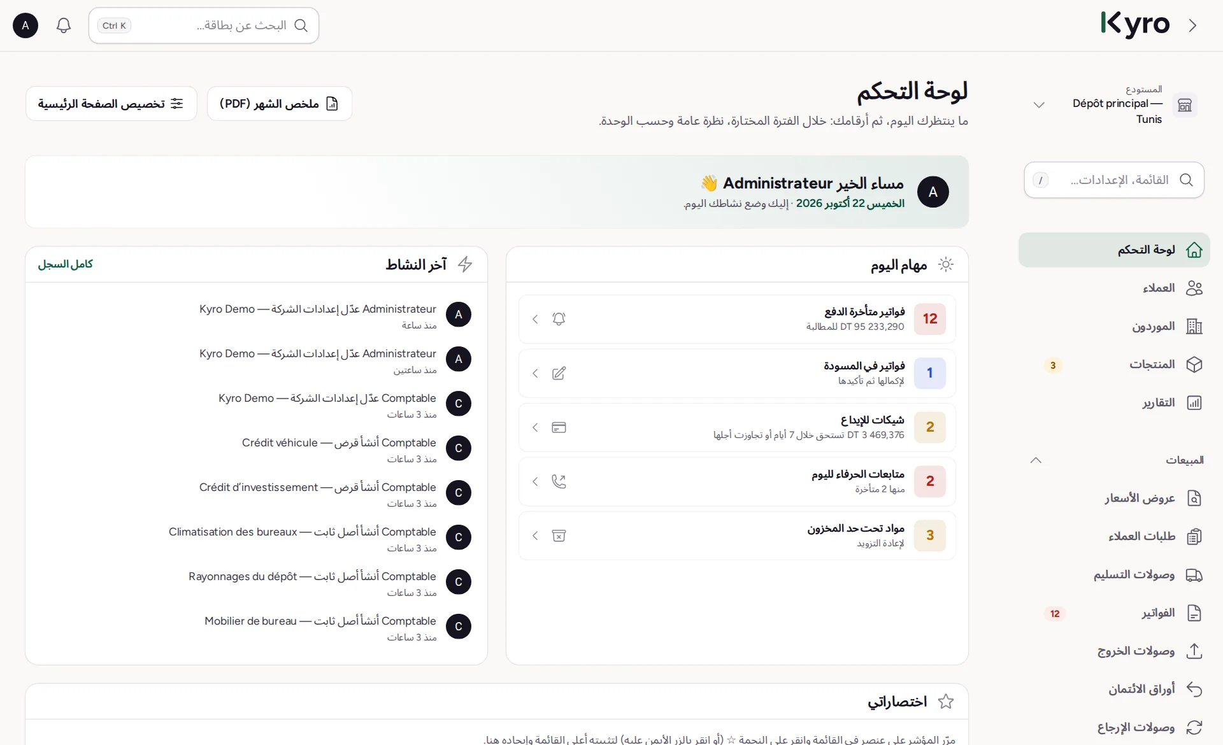Click the وصولات التسليم truck icon
Screen dimensions: 1223x745
click(1194, 575)
